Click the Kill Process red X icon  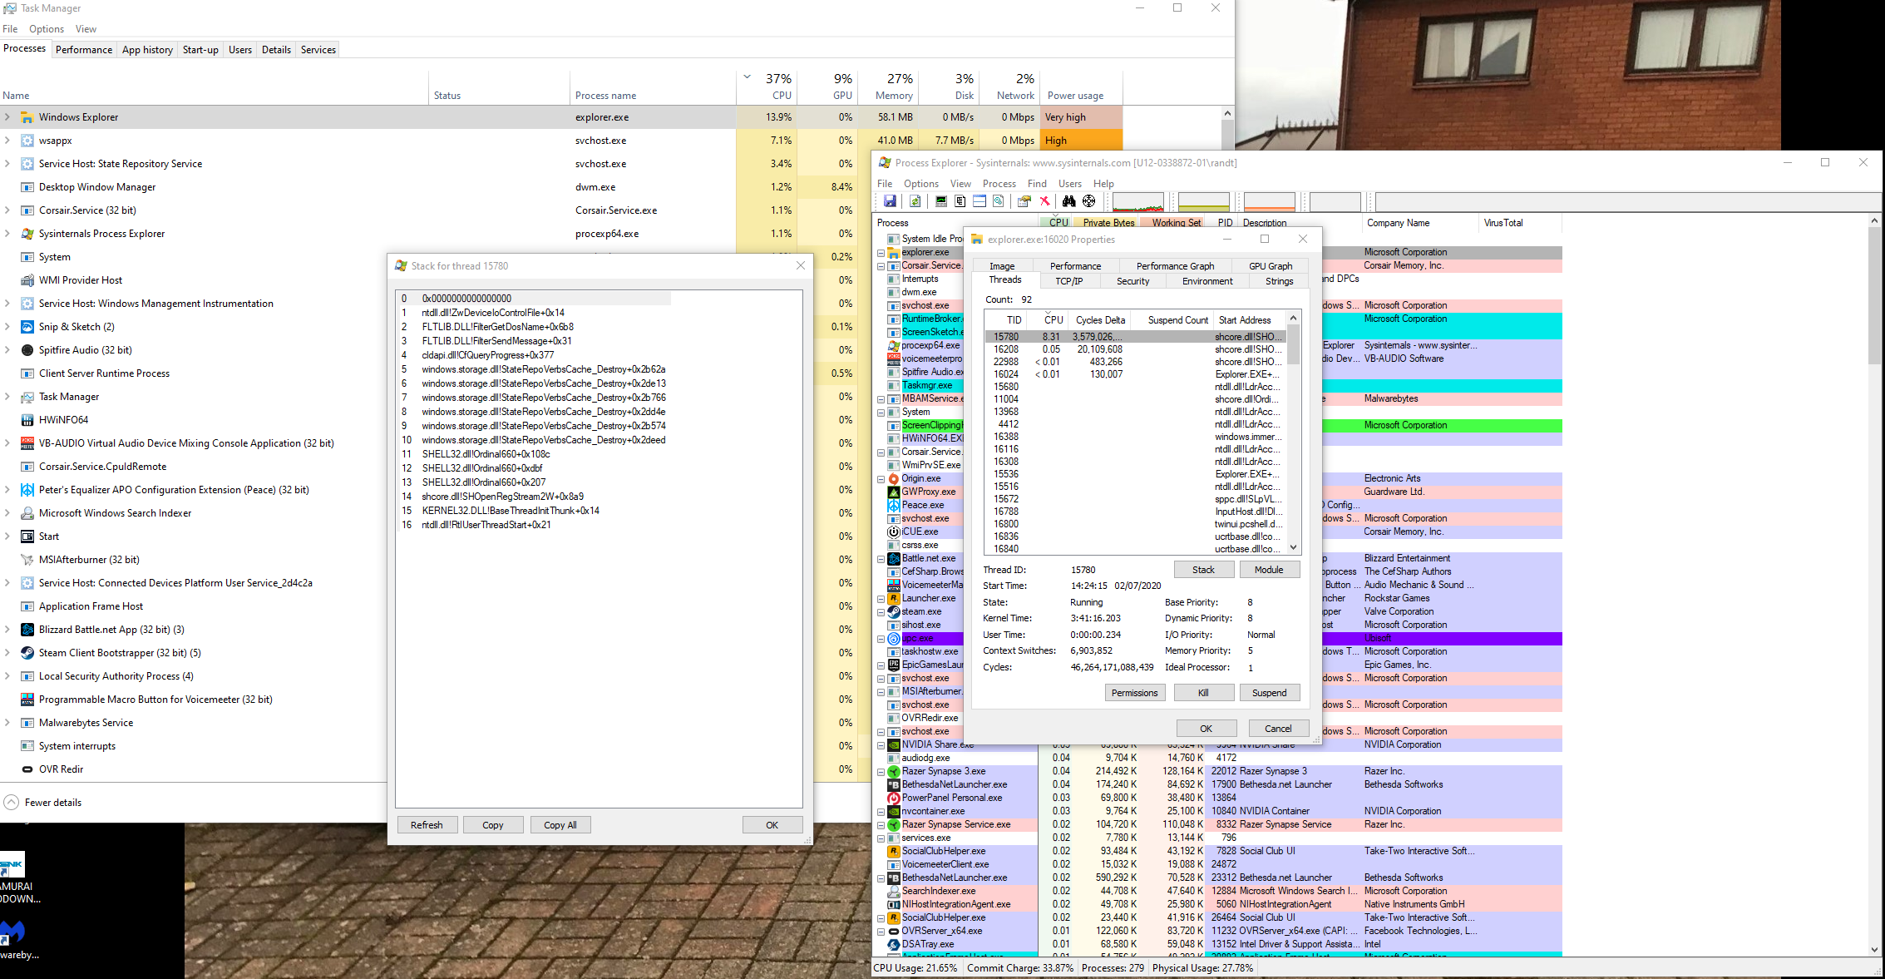1045,201
